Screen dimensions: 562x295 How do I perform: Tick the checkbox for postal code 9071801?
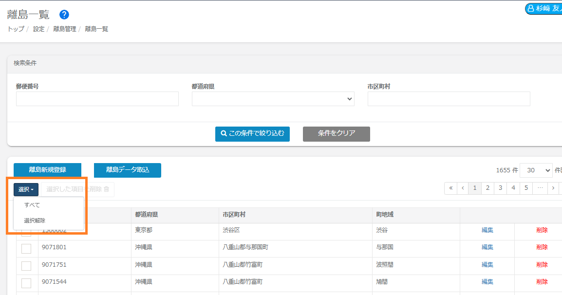[26, 248]
